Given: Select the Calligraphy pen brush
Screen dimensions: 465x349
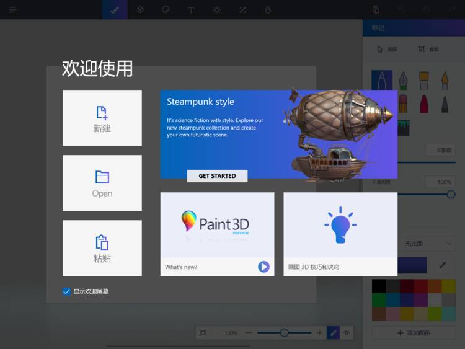Looking at the screenshot, I should point(403,80).
